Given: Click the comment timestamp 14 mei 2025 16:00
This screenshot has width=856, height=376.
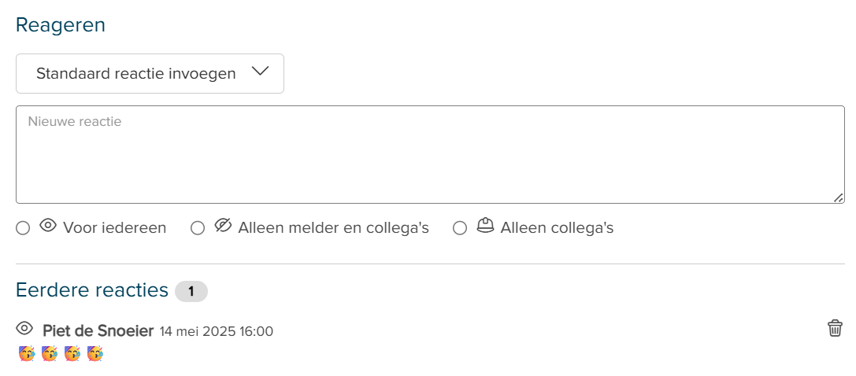Looking at the screenshot, I should tap(217, 331).
